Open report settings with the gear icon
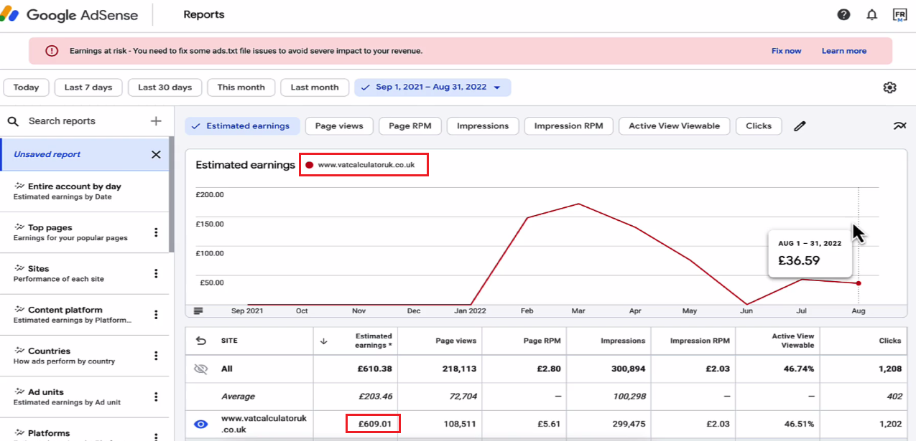This screenshot has height=441, width=916. tap(889, 87)
